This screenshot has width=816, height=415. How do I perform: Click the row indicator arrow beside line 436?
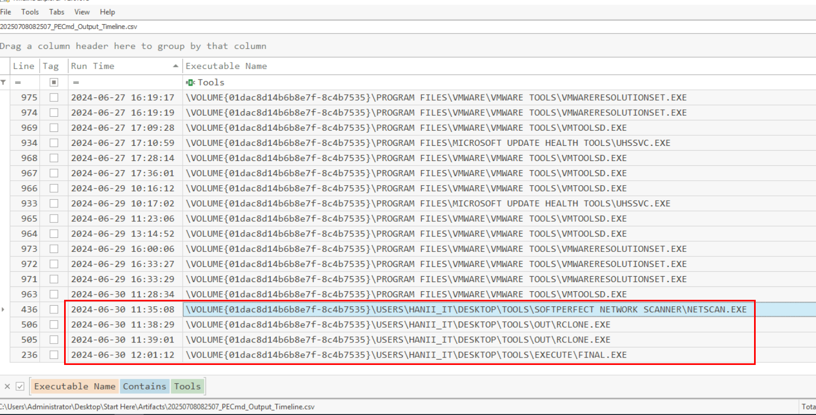[x=3, y=310]
